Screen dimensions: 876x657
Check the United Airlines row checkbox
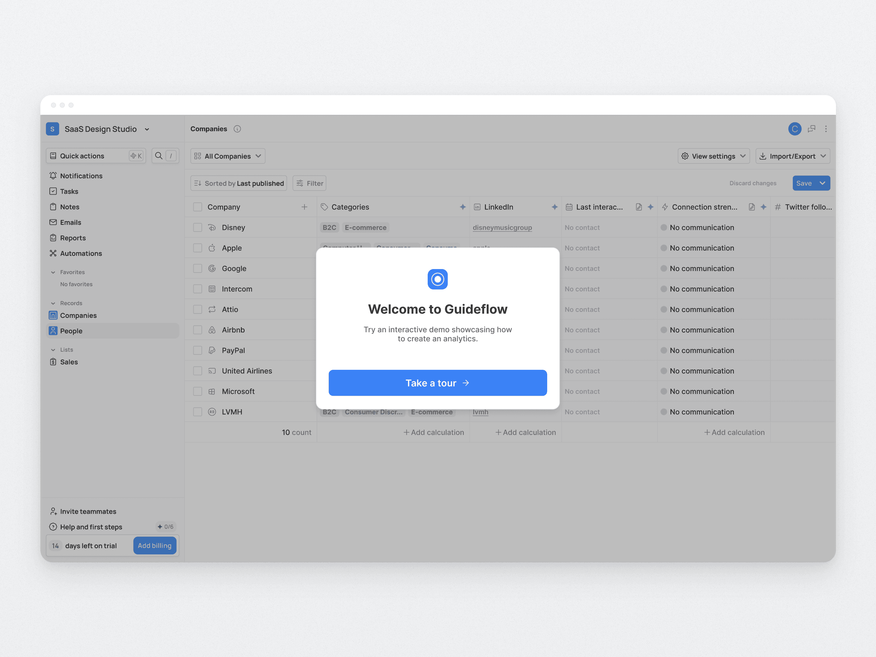[x=198, y=371]
